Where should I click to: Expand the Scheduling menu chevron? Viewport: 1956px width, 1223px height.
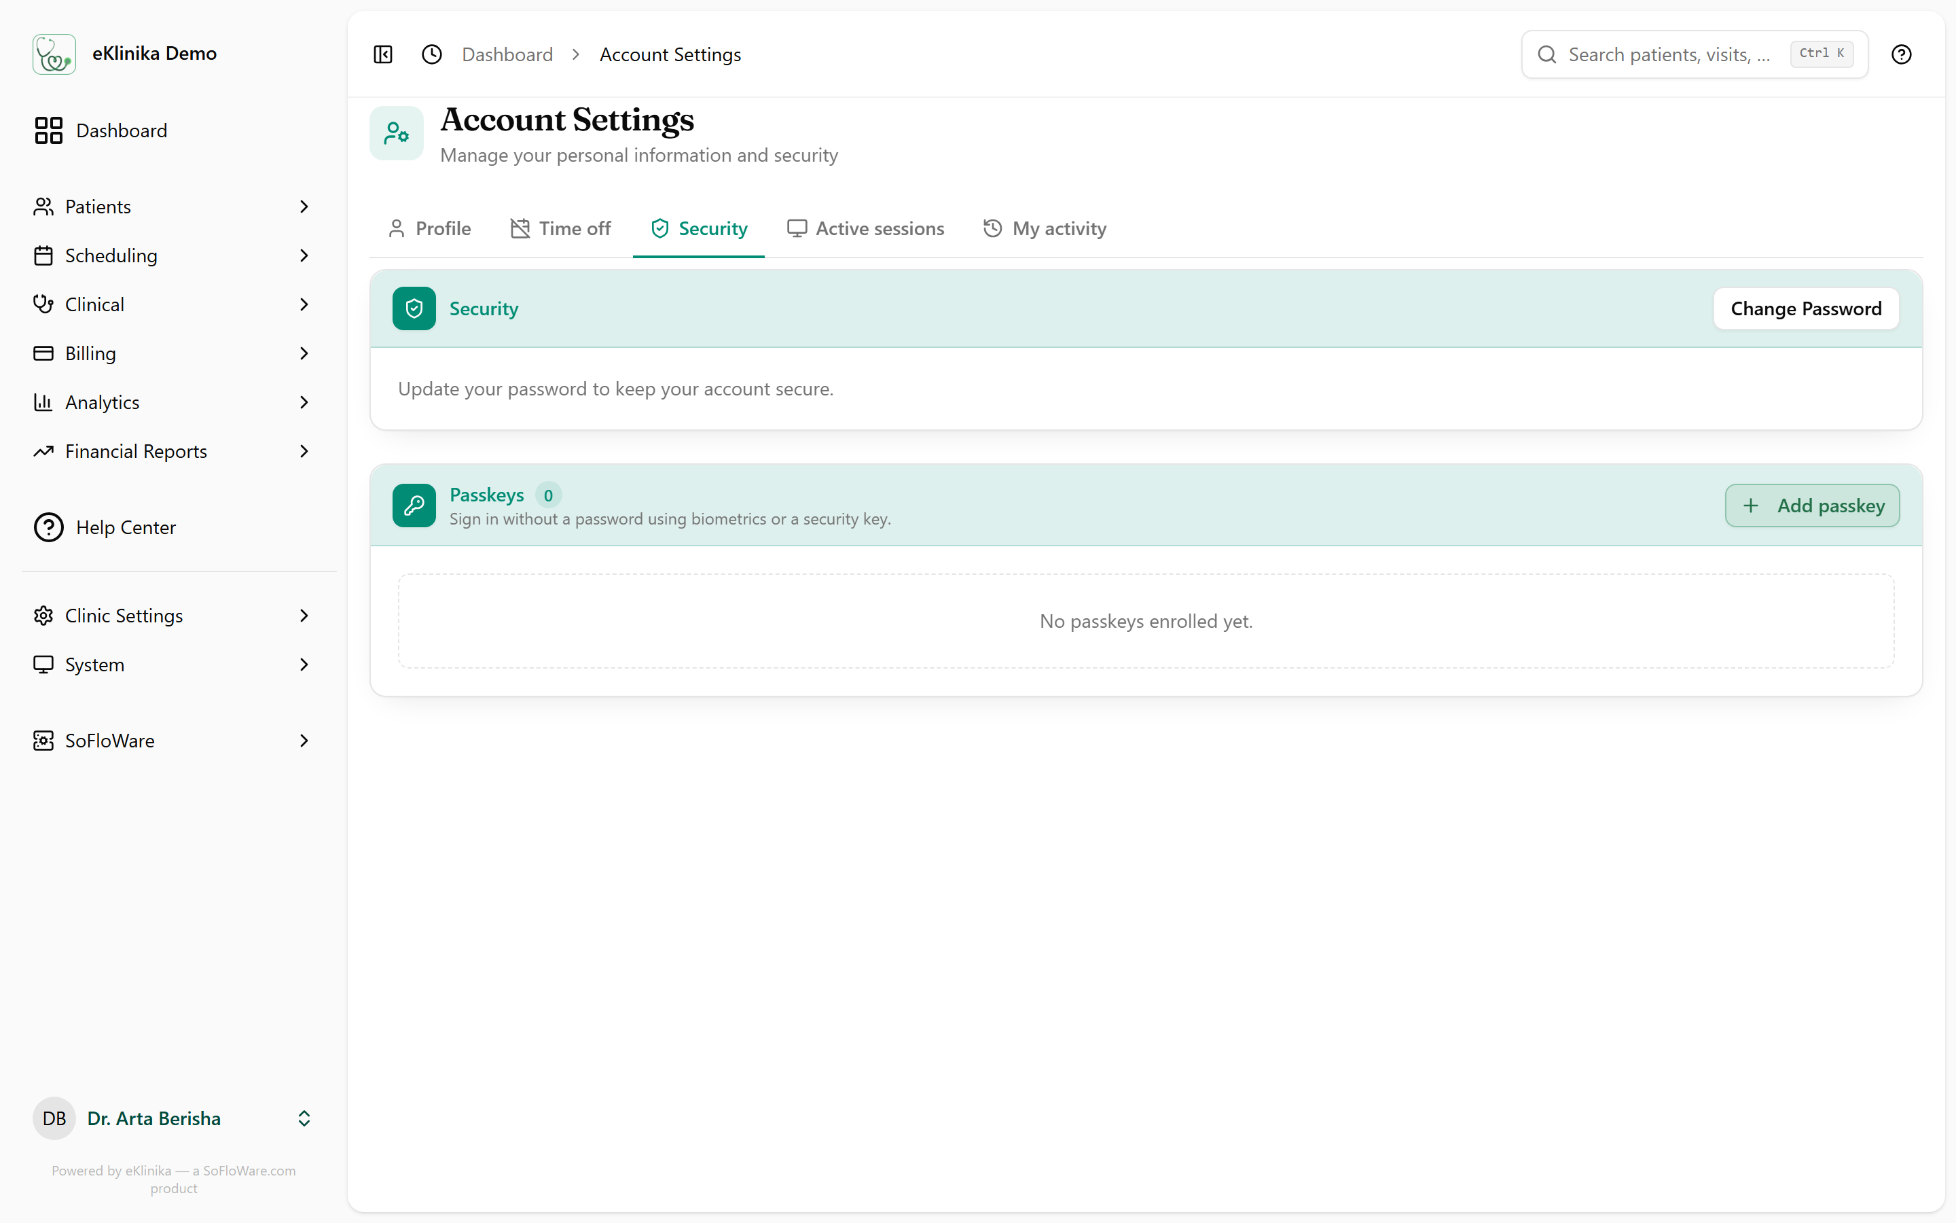point(304,255)
